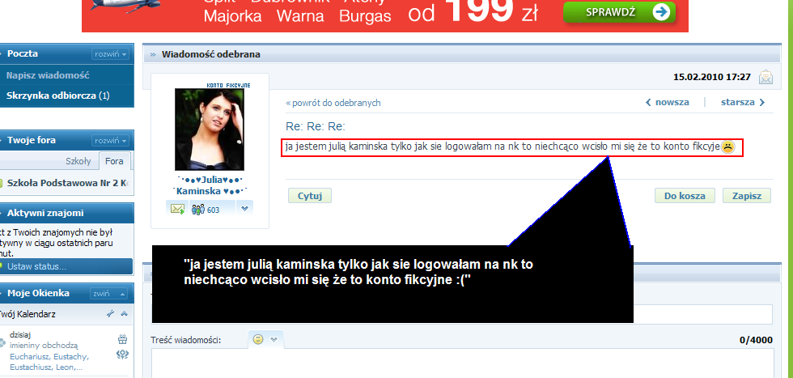Go back via powrót do odebranych link

(333, 103)
